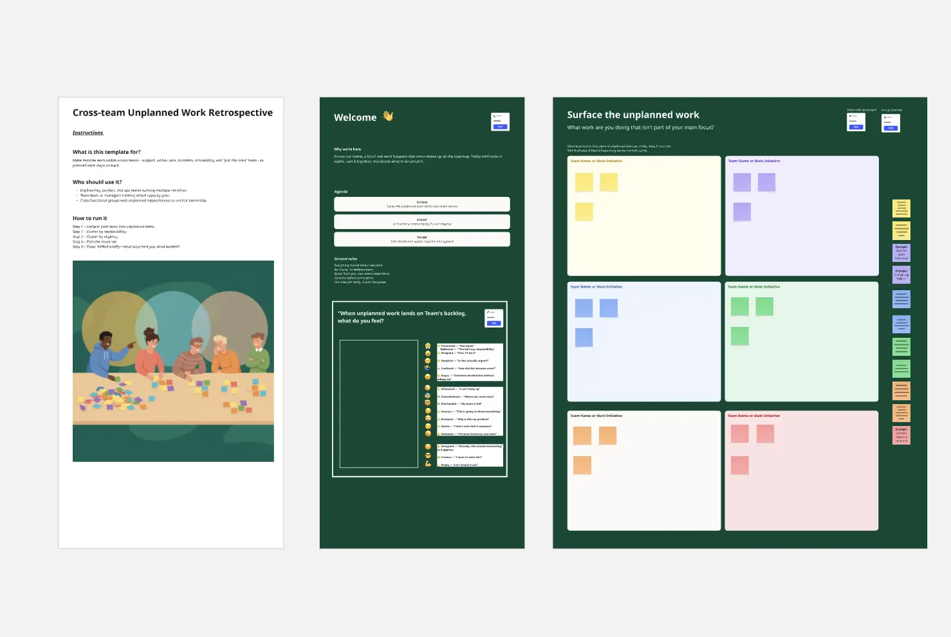Click the green frame's Team Name or Main Initiative label

(754, 287)
